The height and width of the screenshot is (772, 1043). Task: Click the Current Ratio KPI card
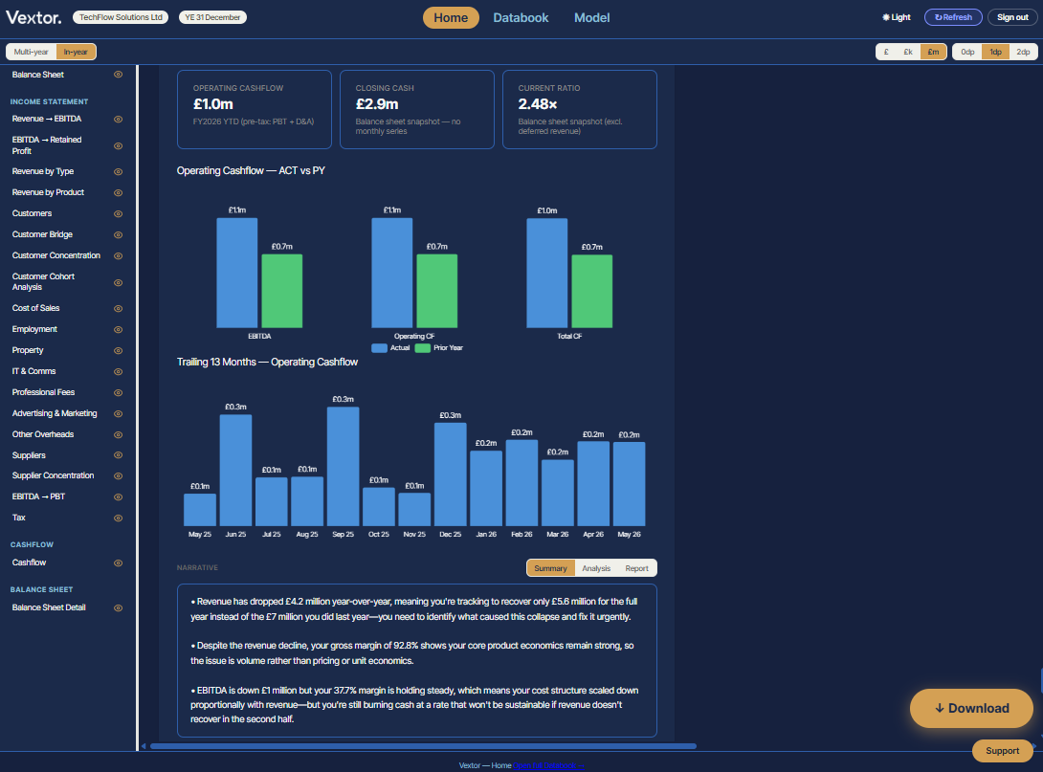[x=579, y=109]
